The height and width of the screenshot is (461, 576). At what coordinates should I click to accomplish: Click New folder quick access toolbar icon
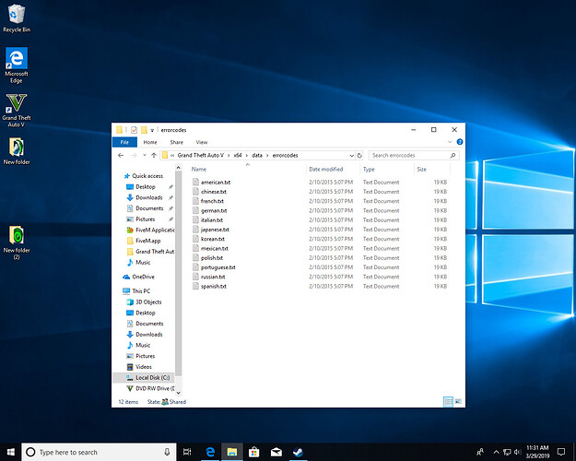(x=144, y=130)
